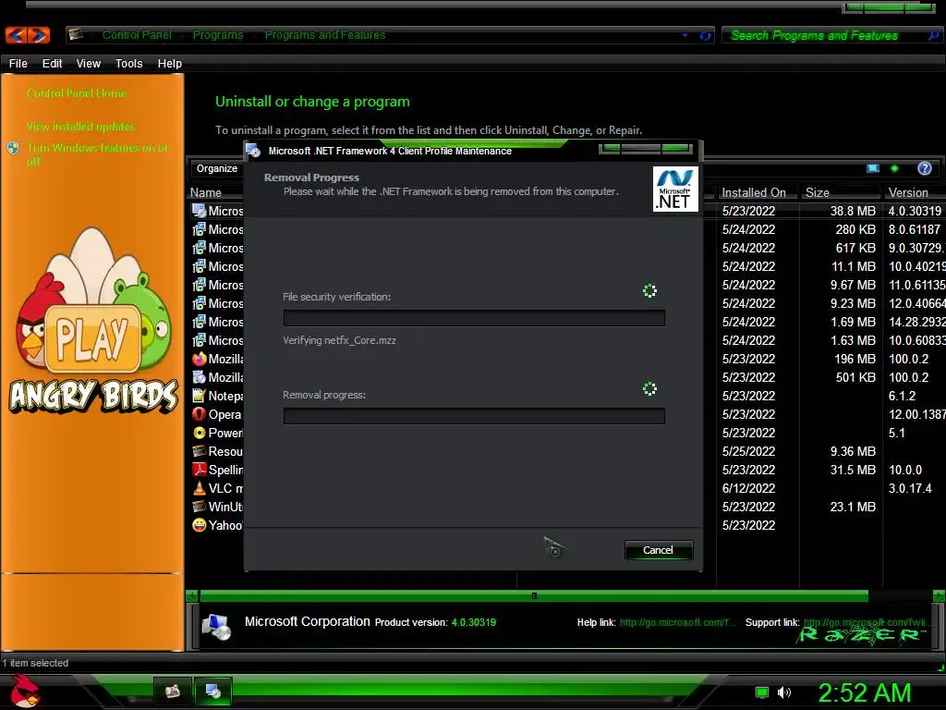The height and width of the screenshot is (710, 946).
Task: Click the version 6.1.2 cell
Action: click(x=902, y=396)
